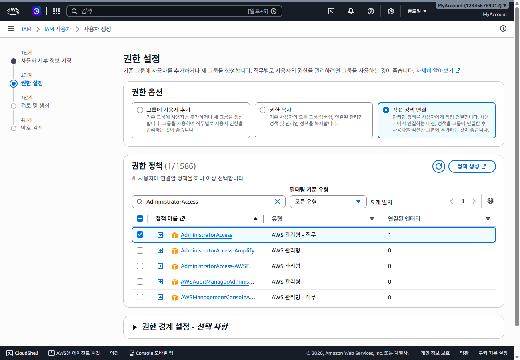The width and height of the screenshot is (520, 360).
Task: Toggle the hamburger navigation menu
Action: pyautogui.click(x=11, y=29)
